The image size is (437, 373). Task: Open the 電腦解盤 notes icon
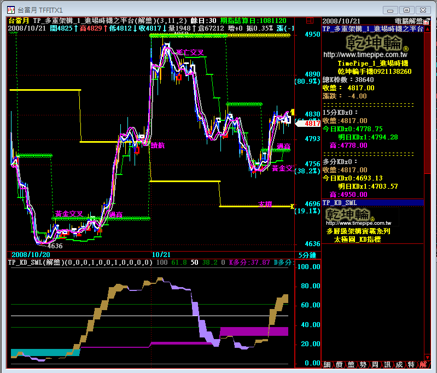tap(427, 21)
